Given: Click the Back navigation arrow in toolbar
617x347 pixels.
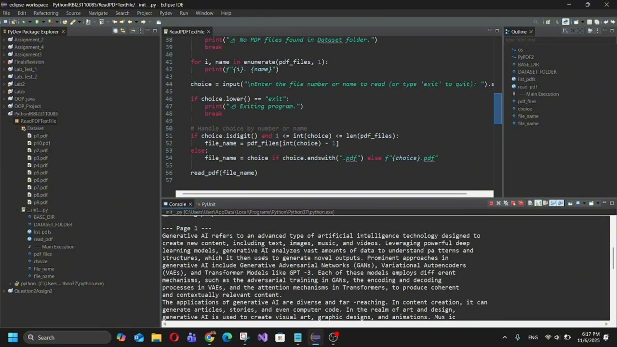Looking at the screenshot, I should [130, 22].
